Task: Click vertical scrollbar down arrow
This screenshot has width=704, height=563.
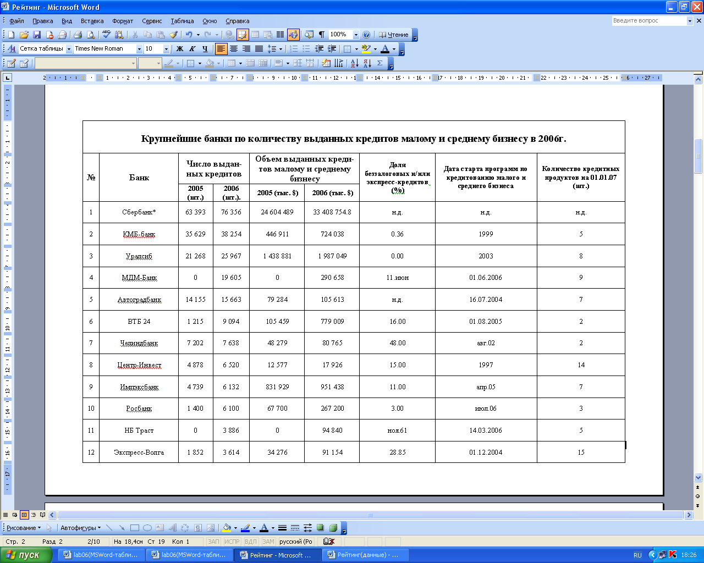Action: coord(698,478)
